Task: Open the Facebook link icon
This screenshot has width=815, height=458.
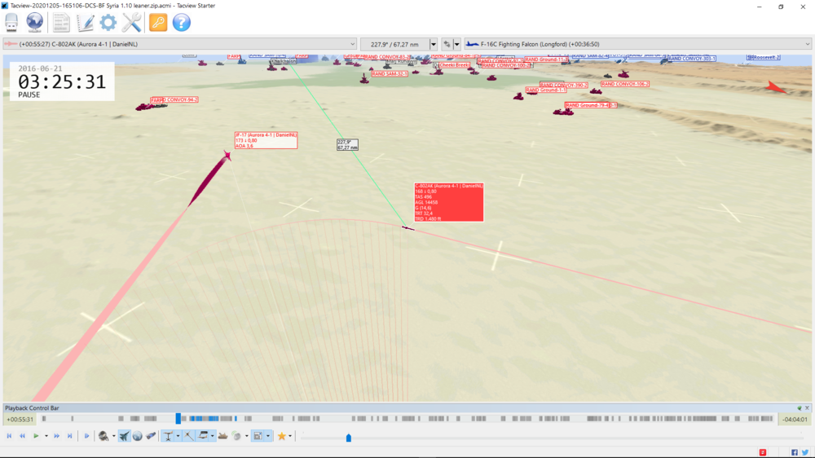Action: click(795, 452)
